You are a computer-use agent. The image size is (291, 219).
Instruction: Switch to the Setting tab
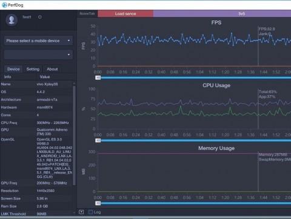click(x=33, y=69)
